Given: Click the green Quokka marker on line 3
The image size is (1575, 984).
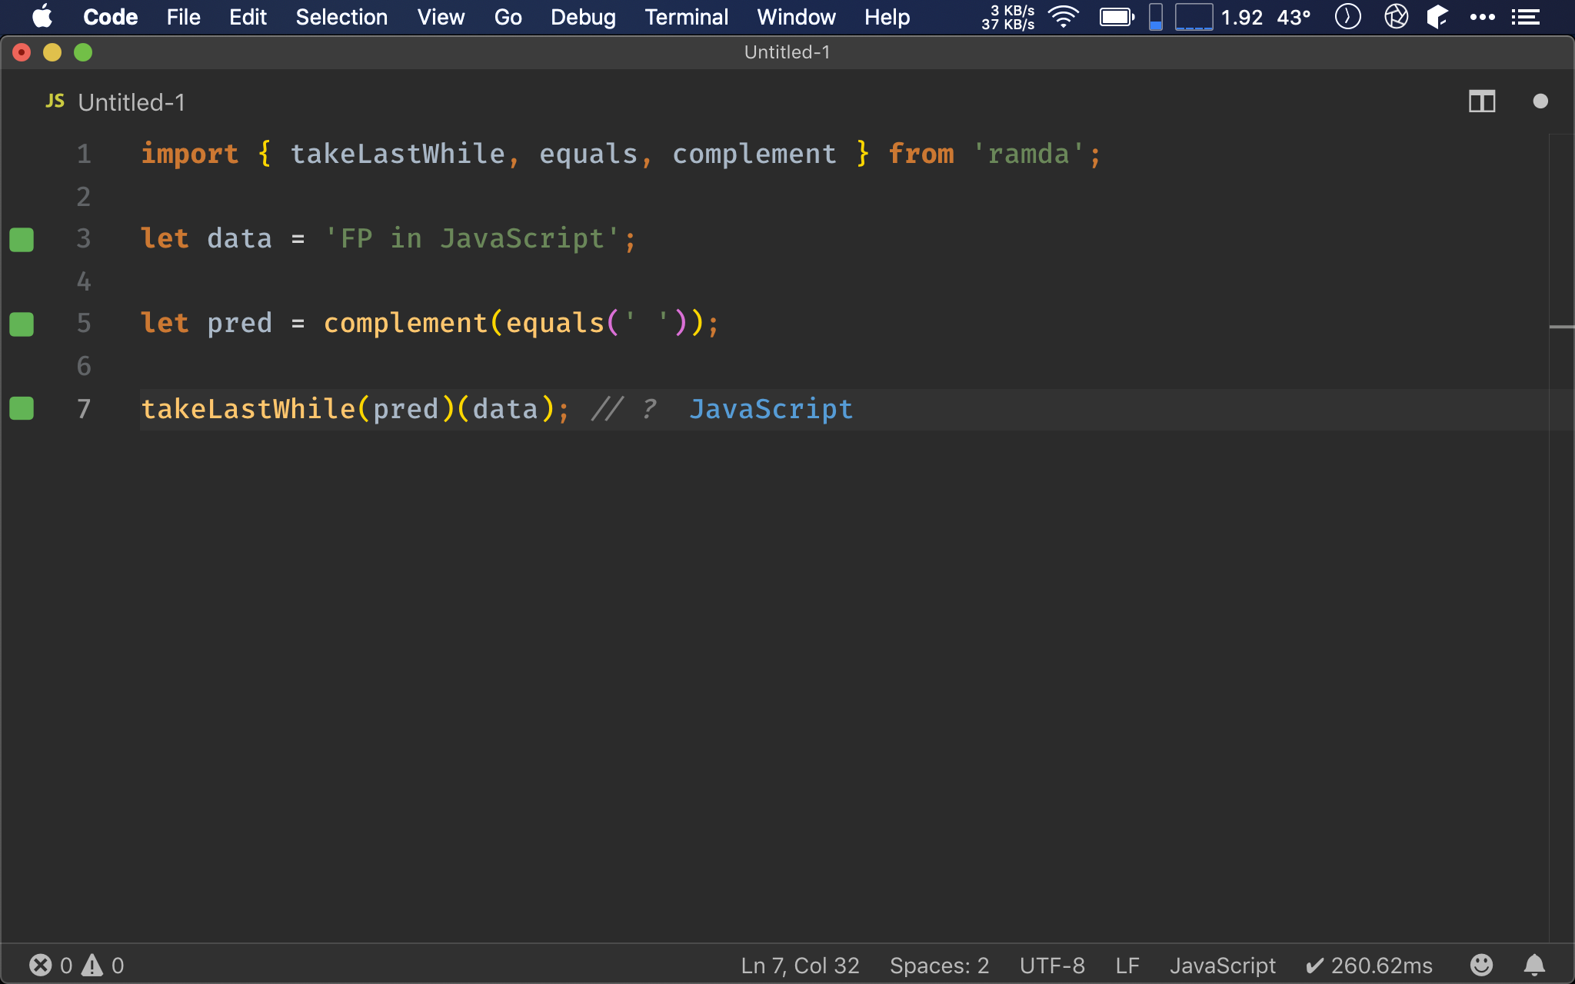Looking at the screenshot, I should pyautogui.click(x=22, y=239).
